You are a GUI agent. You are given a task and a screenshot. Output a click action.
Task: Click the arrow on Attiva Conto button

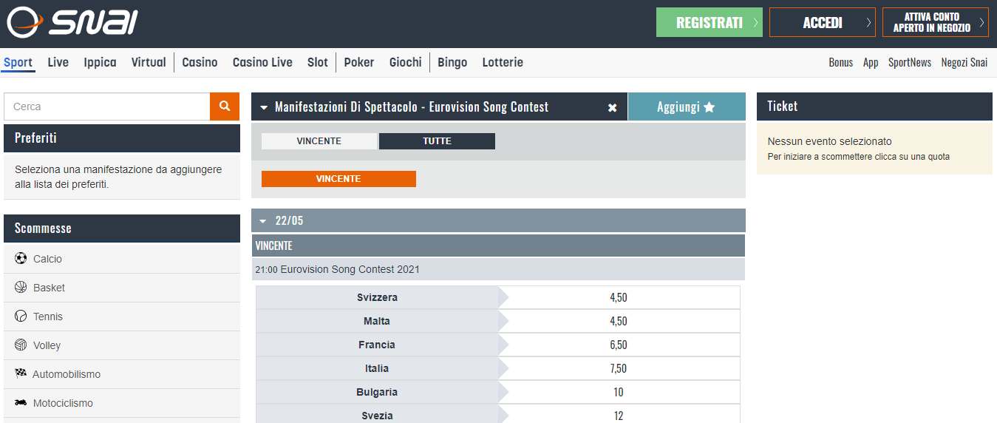click(x=981, y=22)
